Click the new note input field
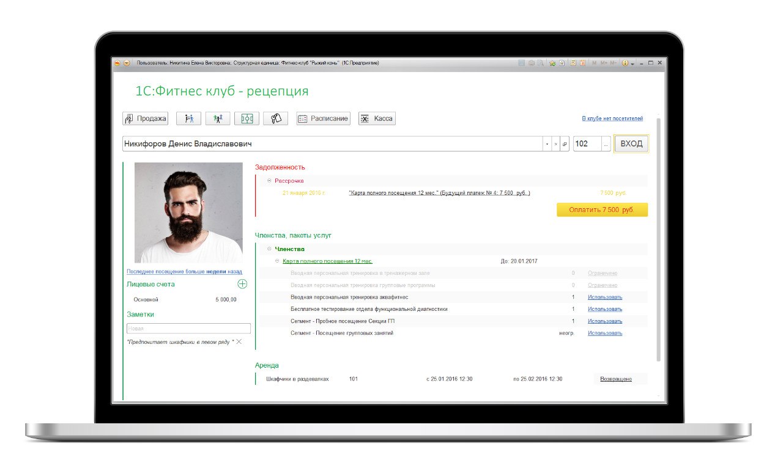 [188, 328]
